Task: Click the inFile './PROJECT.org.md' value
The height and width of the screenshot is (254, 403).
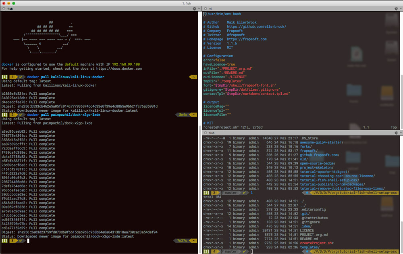Action: coord(235,69)
